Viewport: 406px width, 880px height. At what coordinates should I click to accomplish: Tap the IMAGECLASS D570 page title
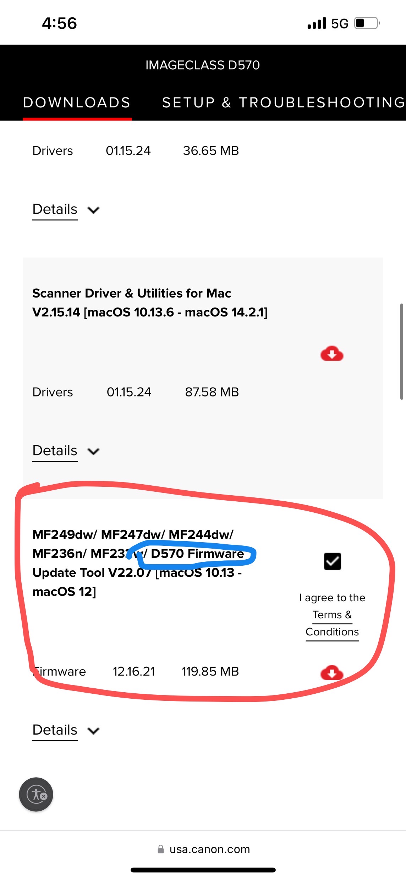click(x=203, y=65)
